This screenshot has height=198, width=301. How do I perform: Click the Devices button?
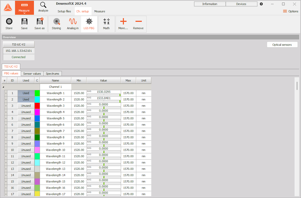[241, 4]
